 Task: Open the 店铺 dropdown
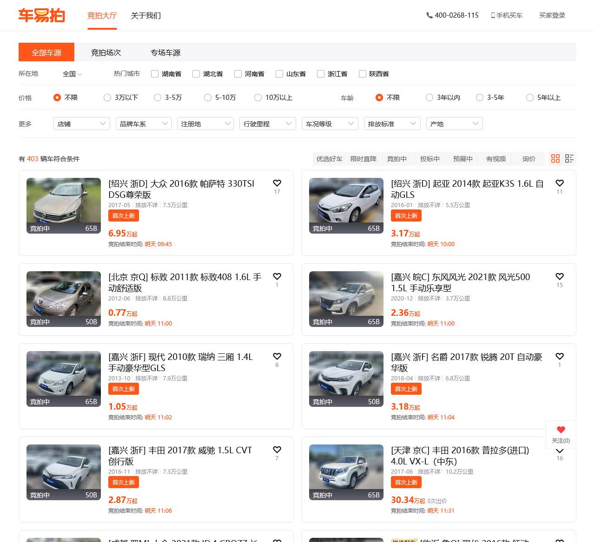click(82, 124)
